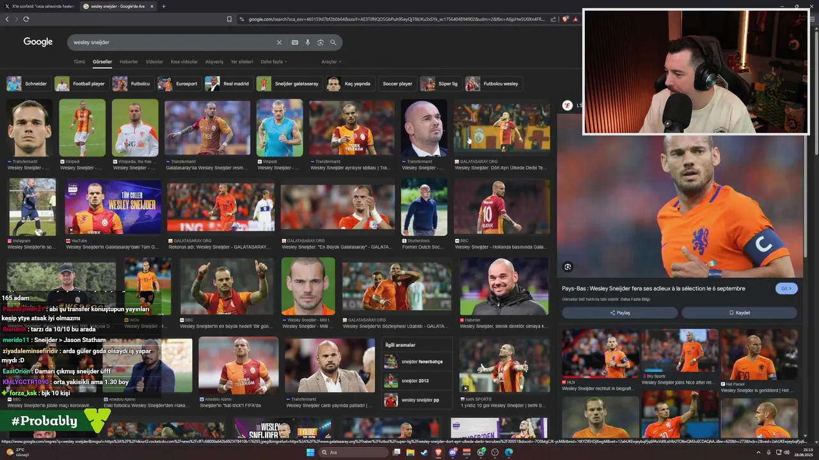The width and height of the screenshot is (819, 460).
Task: Open related search sneijder 2013
Action: tap(418, 381)
